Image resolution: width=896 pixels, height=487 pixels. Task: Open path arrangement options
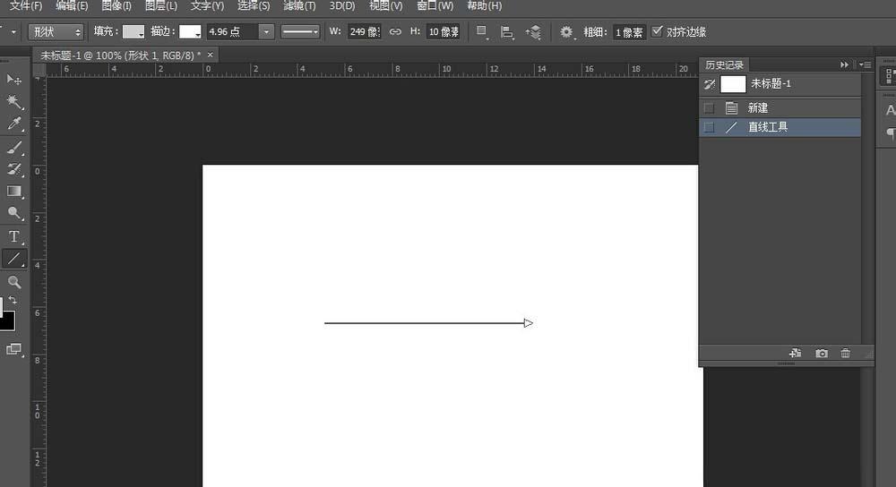point(532,32)
